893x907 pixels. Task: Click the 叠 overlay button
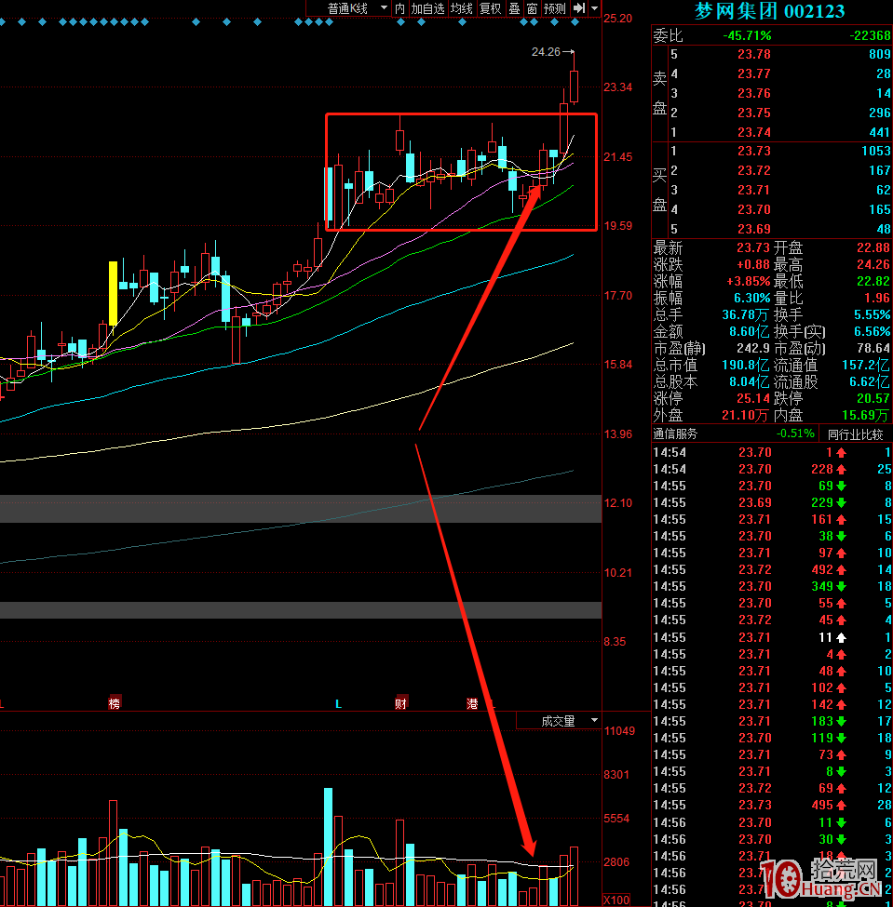514,8
